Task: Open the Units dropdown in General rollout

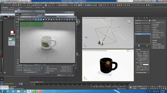Action: coord(144,59)
